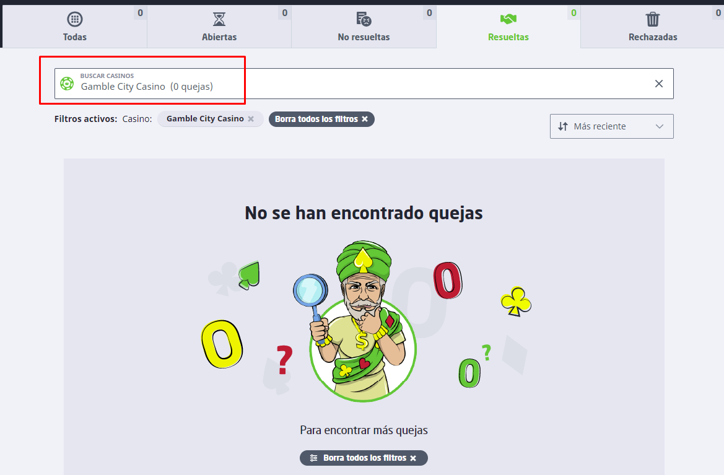
Task: Open the Más reciente sorting combo box
Action: click(x=612, y=126)
